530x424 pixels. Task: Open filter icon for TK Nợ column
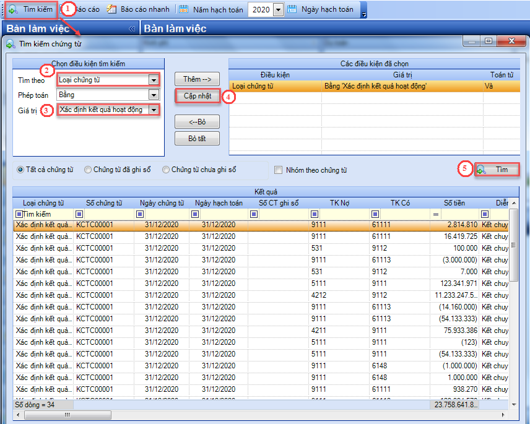pyautogui.click(x=315, y=214)
